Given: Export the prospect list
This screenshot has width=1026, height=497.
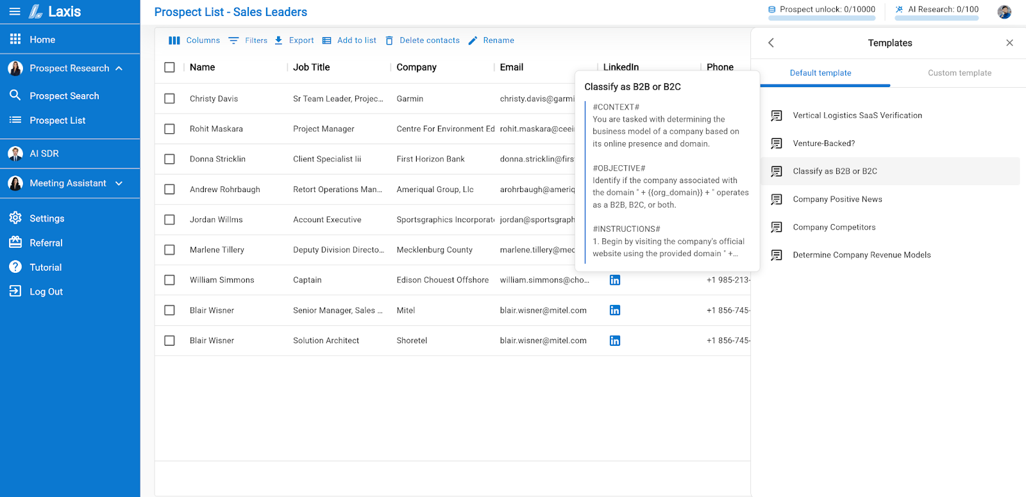Looking at the screenshot, I should [294, 40].
